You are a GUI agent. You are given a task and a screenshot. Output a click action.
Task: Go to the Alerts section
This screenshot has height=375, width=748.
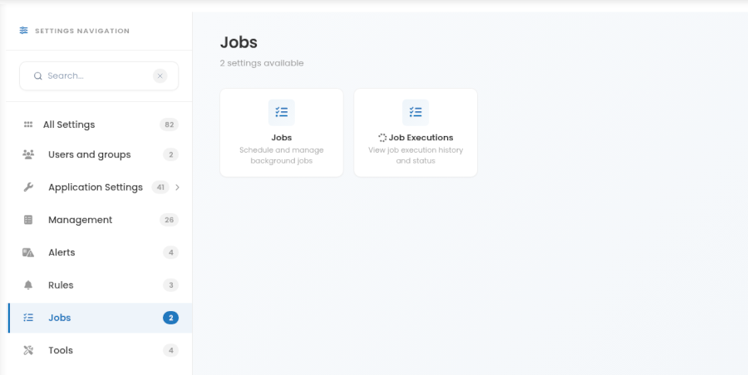point(99,252)
